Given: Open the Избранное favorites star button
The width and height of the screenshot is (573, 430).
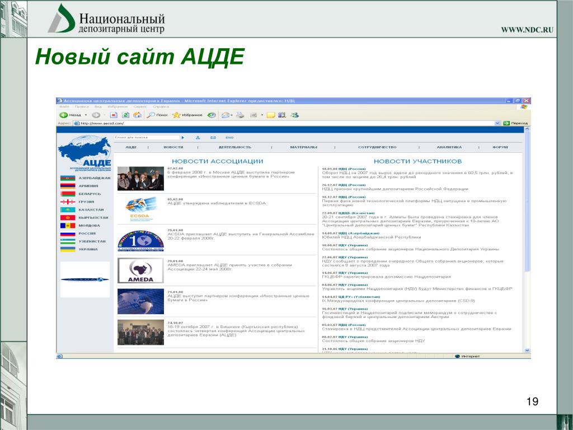Looking at the screenshot, I should [187, 115].
